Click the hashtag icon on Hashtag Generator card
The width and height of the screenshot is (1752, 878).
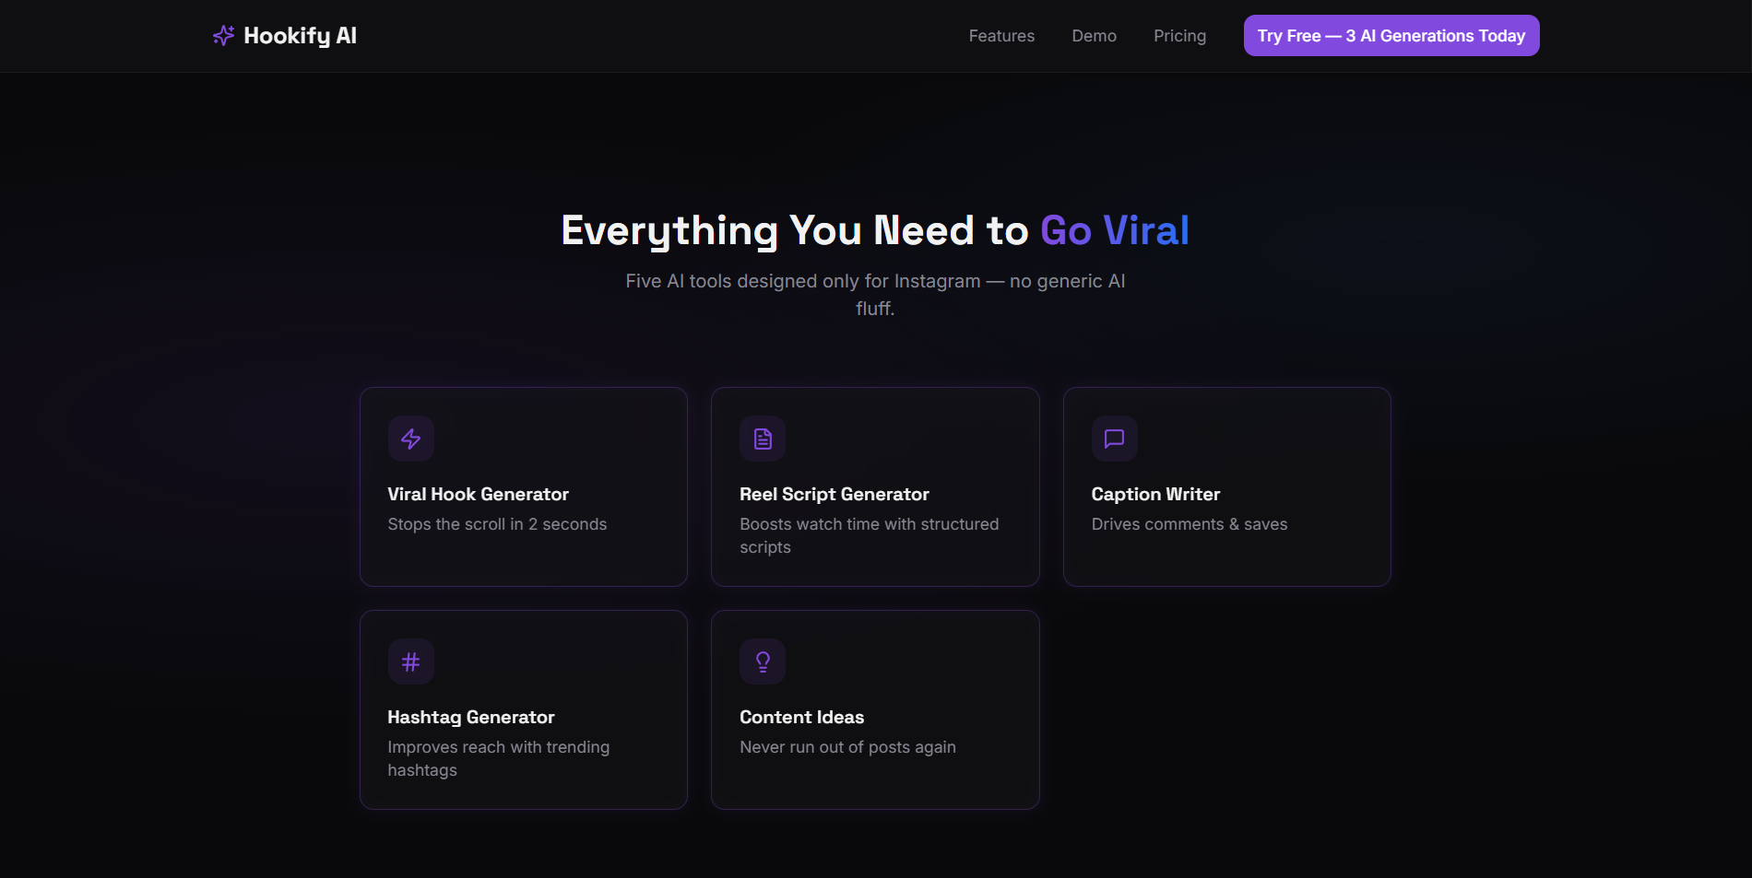[410, 661]
